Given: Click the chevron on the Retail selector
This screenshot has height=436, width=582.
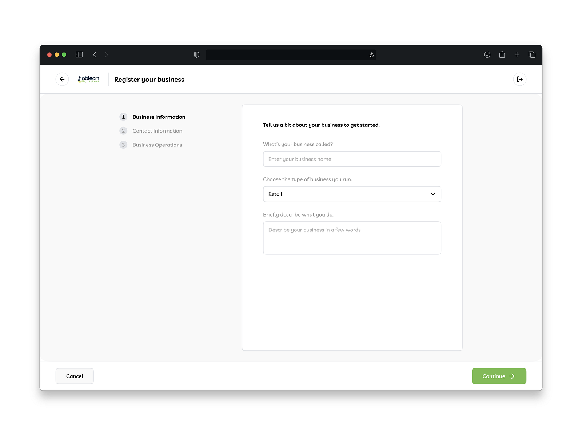Looking at the screenshot, I should tap(433, 194).
